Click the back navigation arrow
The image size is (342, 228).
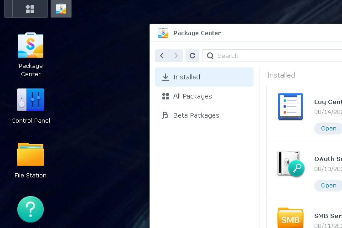click(162, 56)
